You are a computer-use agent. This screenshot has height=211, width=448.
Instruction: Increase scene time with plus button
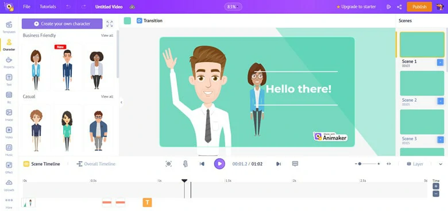(x=436, y=186)
